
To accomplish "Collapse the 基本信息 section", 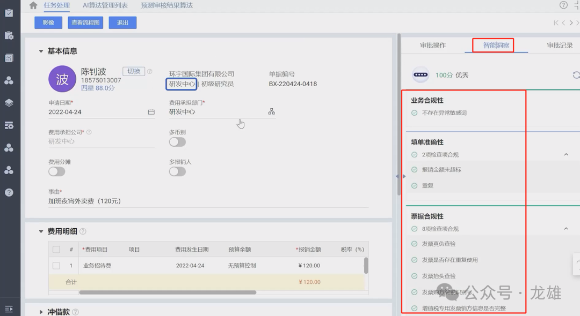I will pos(41,51).
